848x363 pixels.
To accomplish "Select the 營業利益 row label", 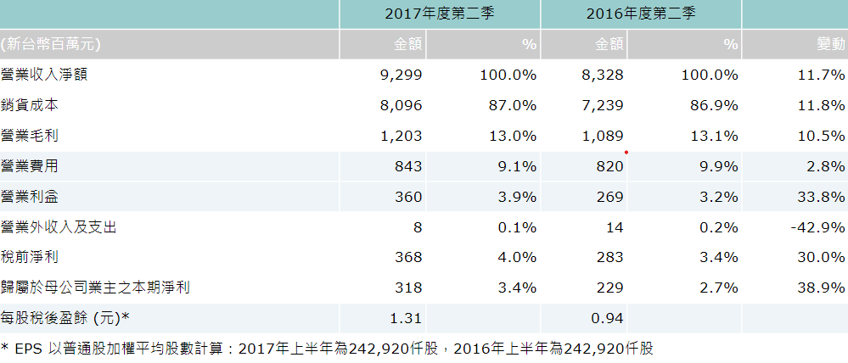I will click(x=31, y=197).
